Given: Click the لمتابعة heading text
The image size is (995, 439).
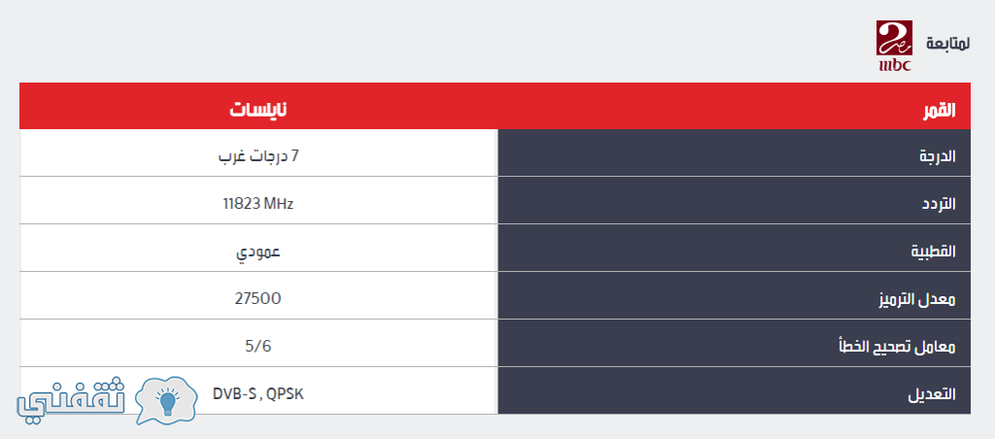Looking at the screenshot, I should 947,44.
